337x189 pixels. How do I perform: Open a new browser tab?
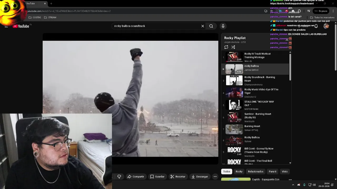tap(51, 3)
